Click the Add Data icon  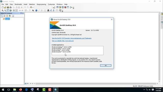[x=31, y=7]
